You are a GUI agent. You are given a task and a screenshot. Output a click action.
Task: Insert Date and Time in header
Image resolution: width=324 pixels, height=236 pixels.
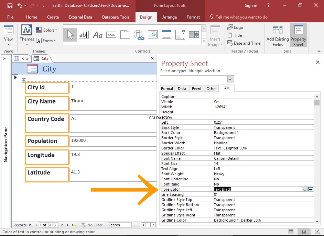pyautogui.click(x=244, y=43)
